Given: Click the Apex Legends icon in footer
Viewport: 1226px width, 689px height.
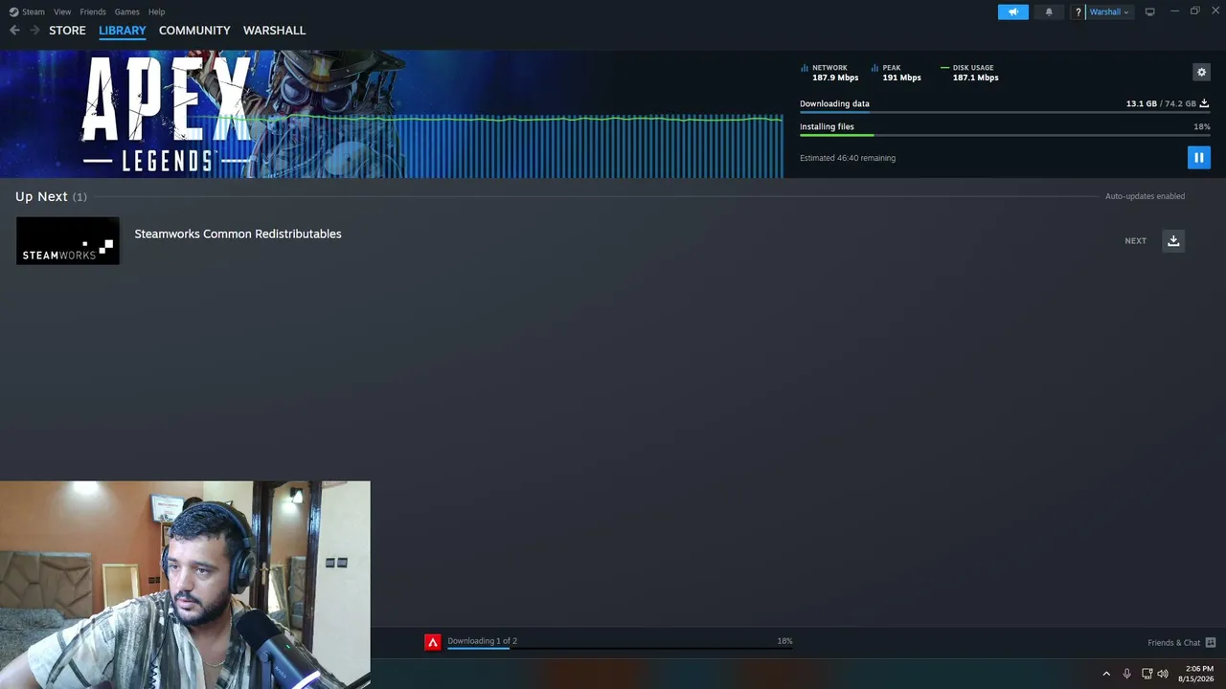Looking at the screenshot, I should pos(433,642).
